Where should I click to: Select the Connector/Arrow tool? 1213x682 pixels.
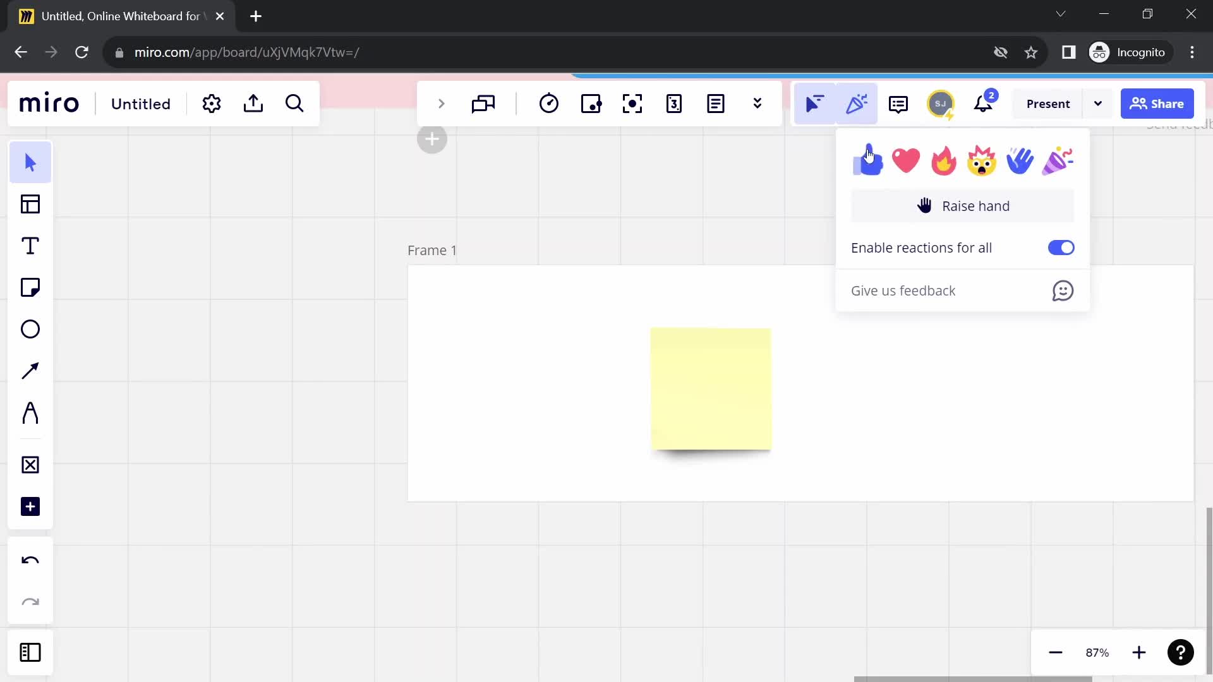[x=30, y=369]
